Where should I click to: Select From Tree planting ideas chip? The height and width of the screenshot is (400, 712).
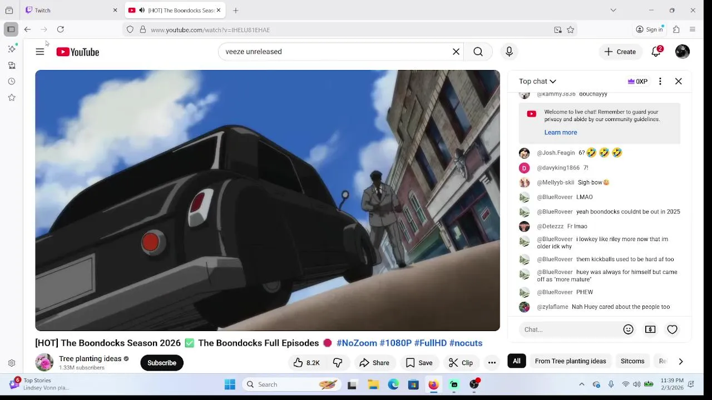click(570, 361)
